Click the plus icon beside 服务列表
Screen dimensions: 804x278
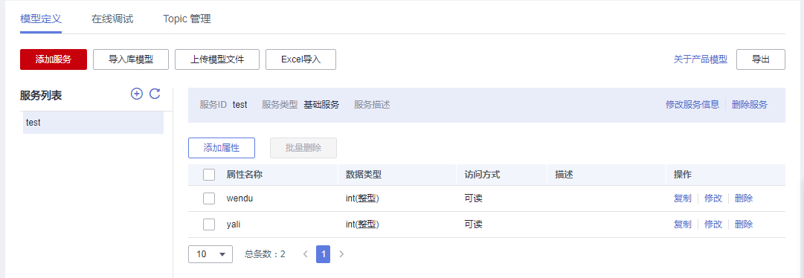point(136,94)
